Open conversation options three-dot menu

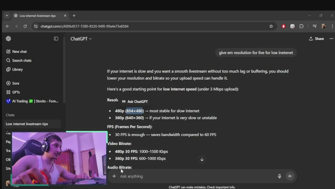pos(331,39)
